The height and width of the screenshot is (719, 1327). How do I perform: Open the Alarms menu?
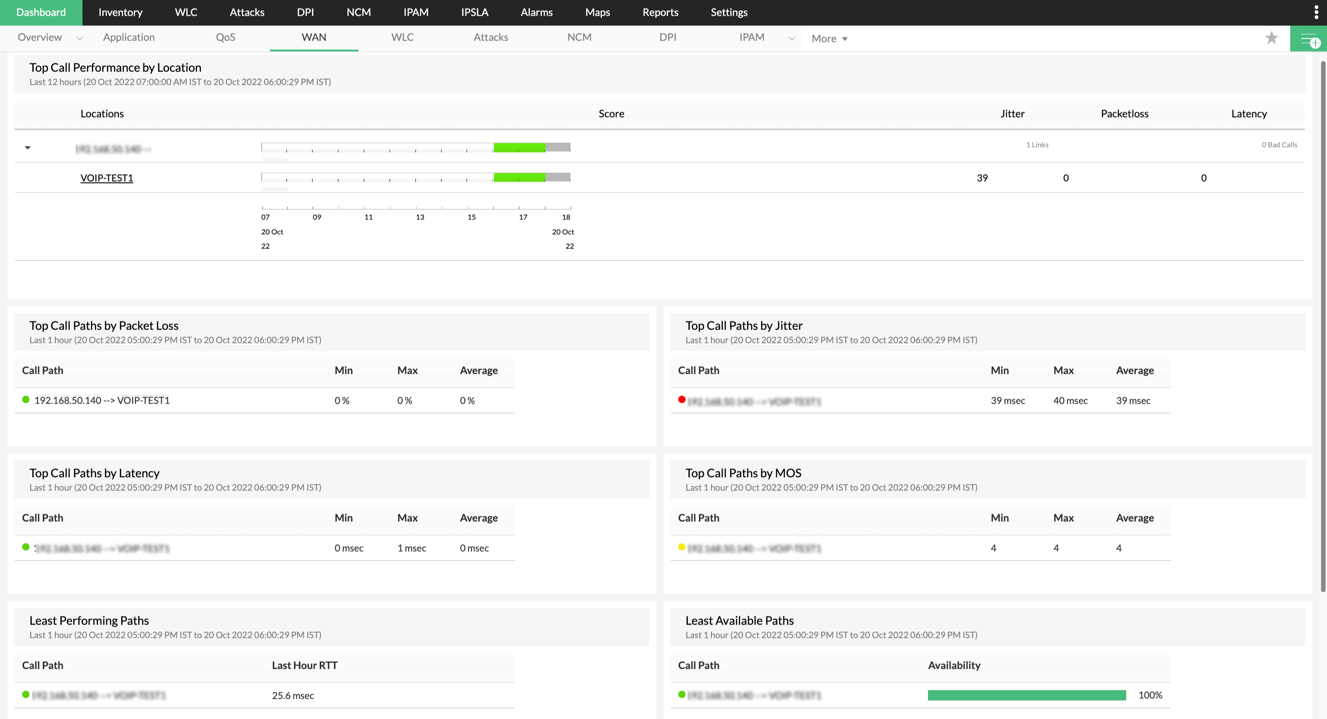(x=536, y=12)
